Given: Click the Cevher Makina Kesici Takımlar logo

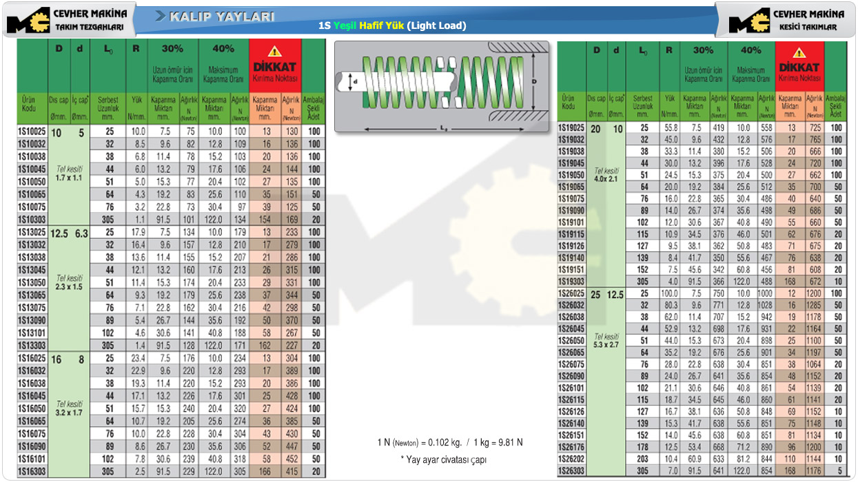Looking at the screenshot, I should tap(786, 19).
